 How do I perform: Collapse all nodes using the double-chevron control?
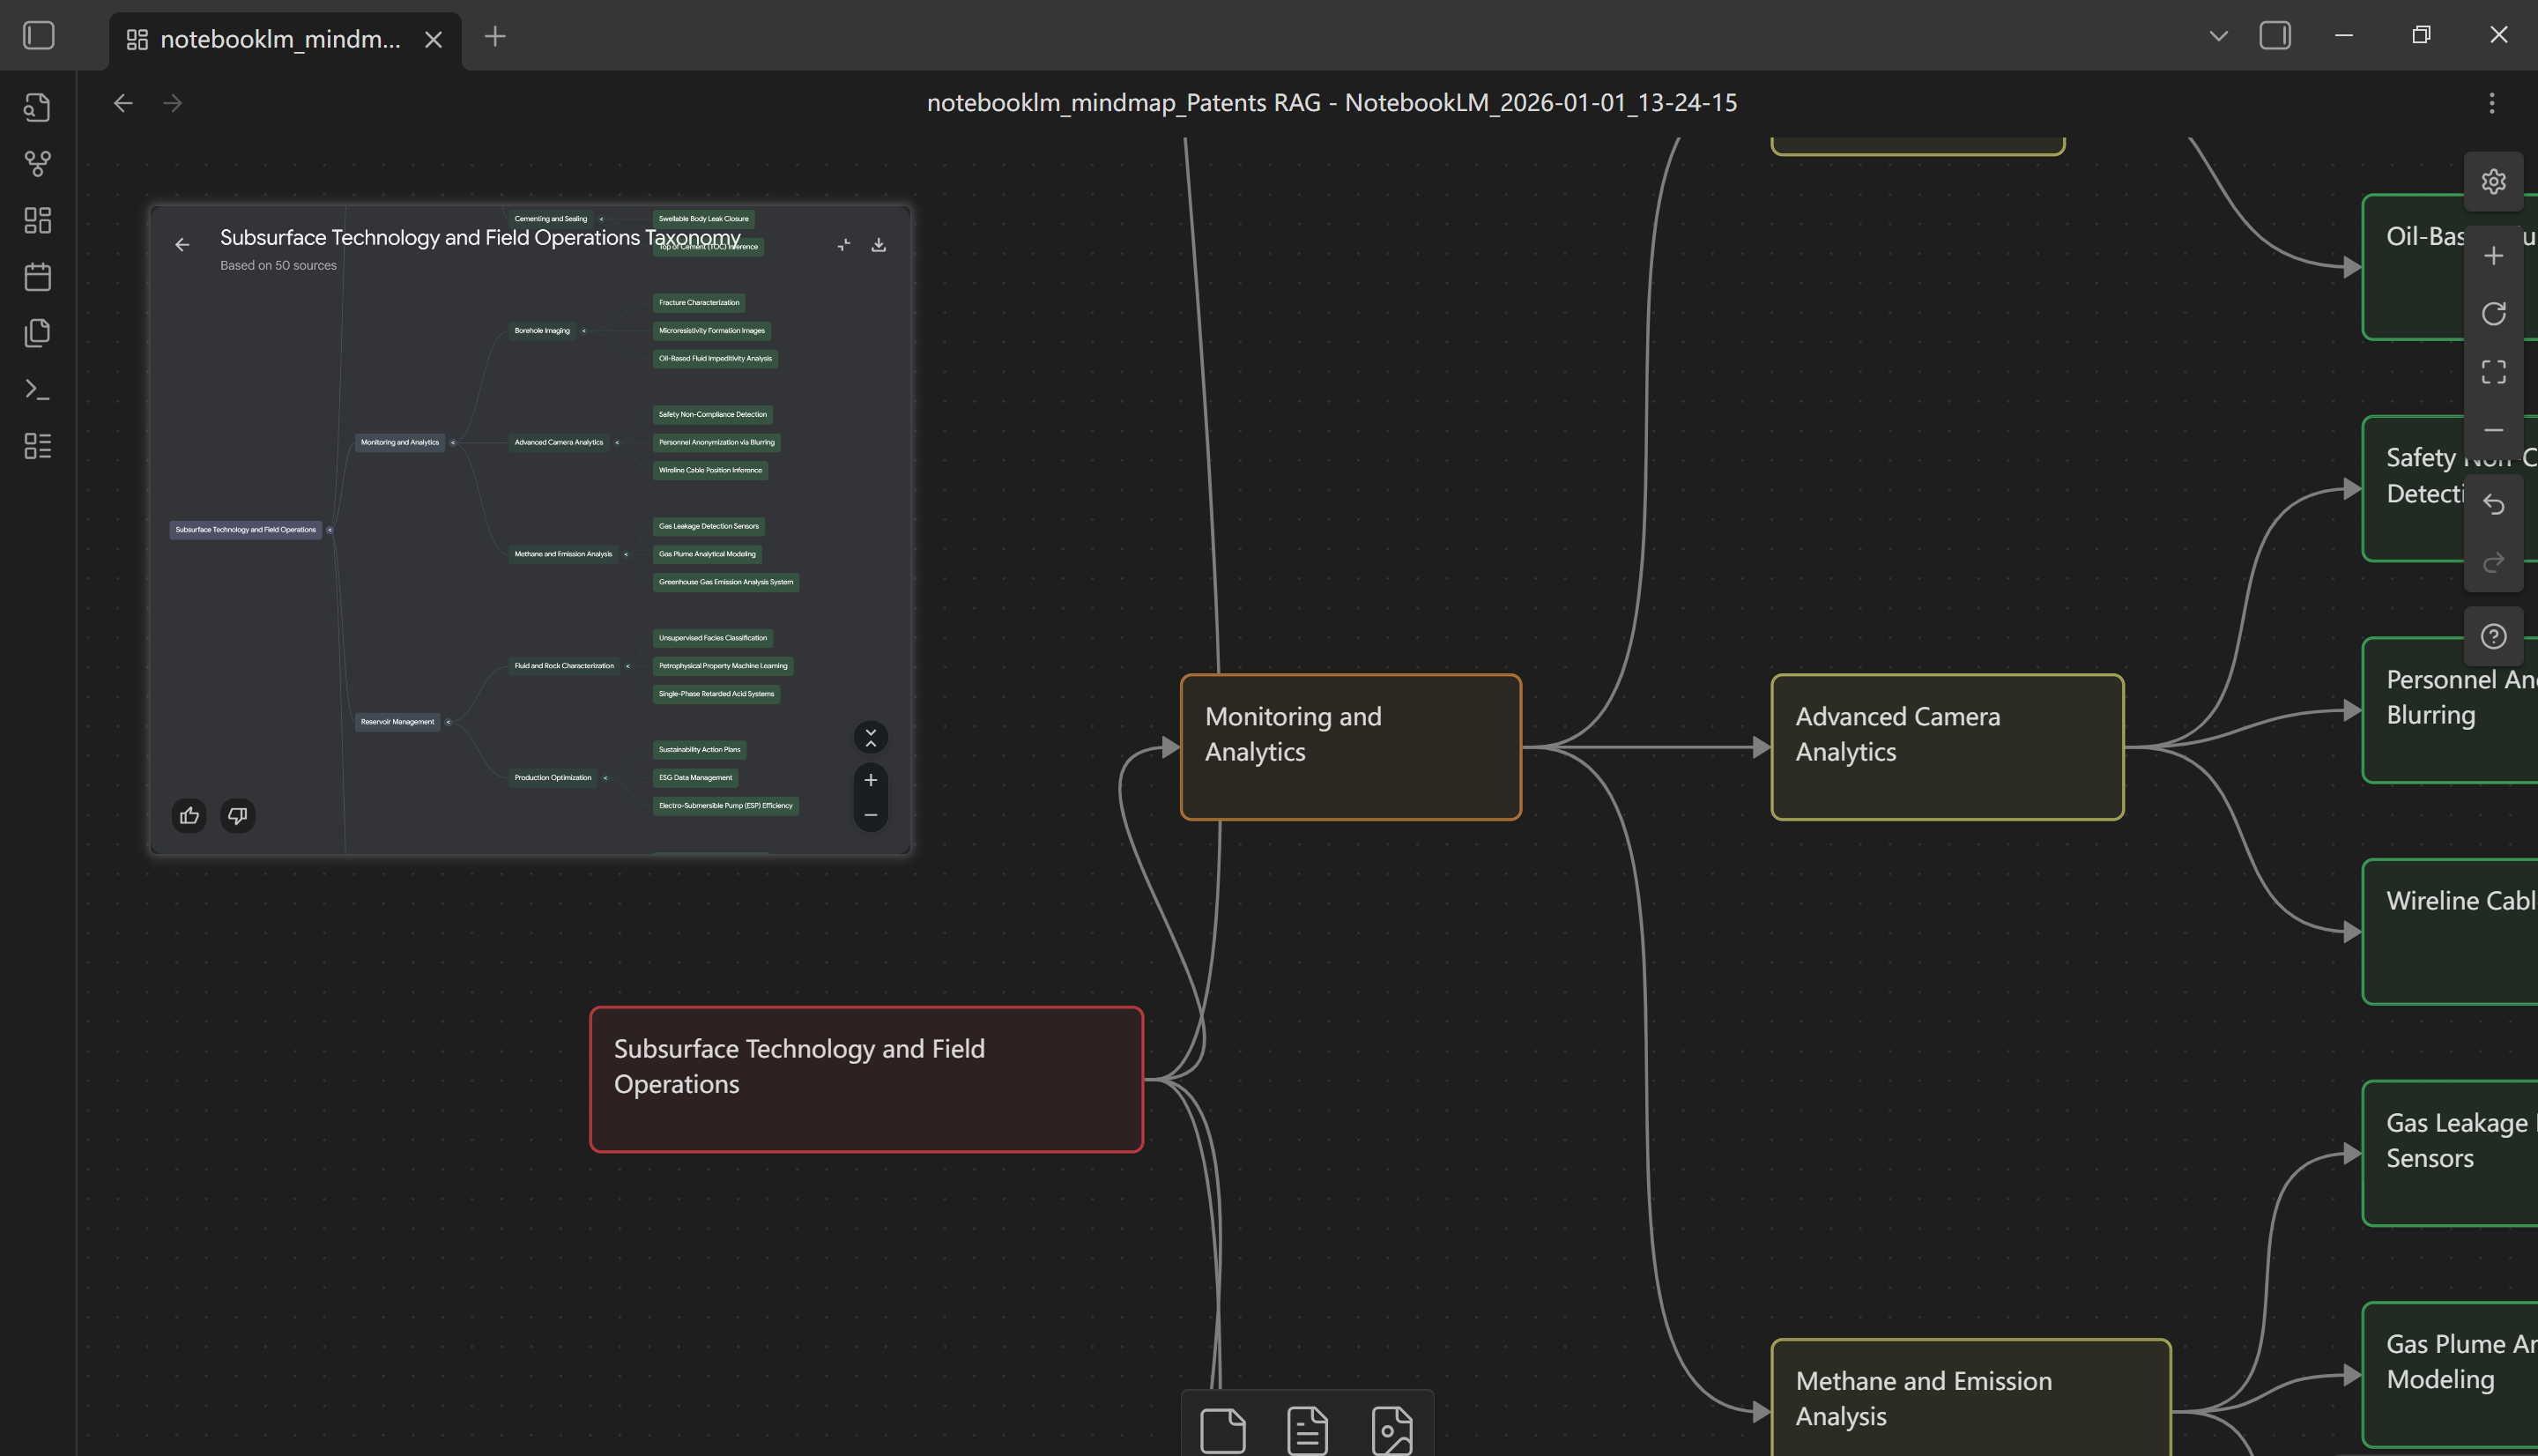click(x=871, y=737)
